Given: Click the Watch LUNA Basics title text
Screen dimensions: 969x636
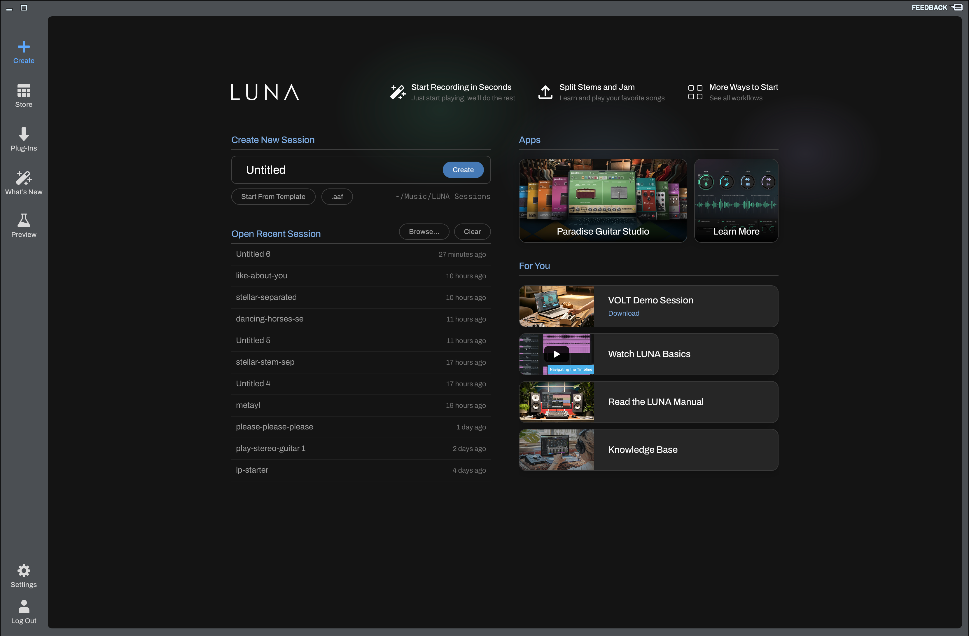Looking at the screenshot, I should pyautogui.click(x=649, y=354).
